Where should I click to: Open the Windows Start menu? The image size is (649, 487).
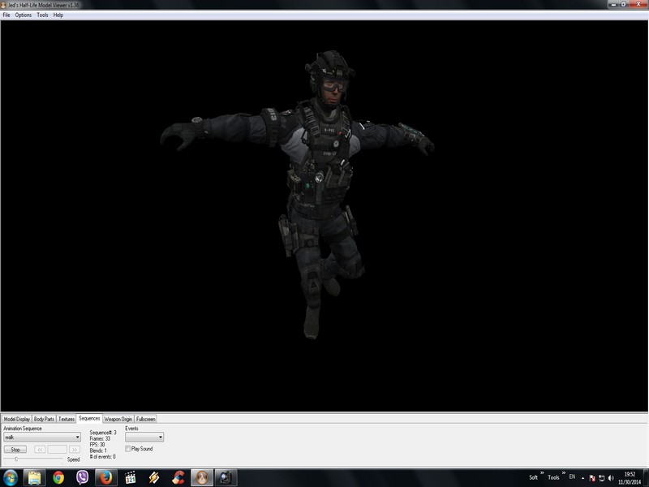pyautogui.click(x=10, y=478)
